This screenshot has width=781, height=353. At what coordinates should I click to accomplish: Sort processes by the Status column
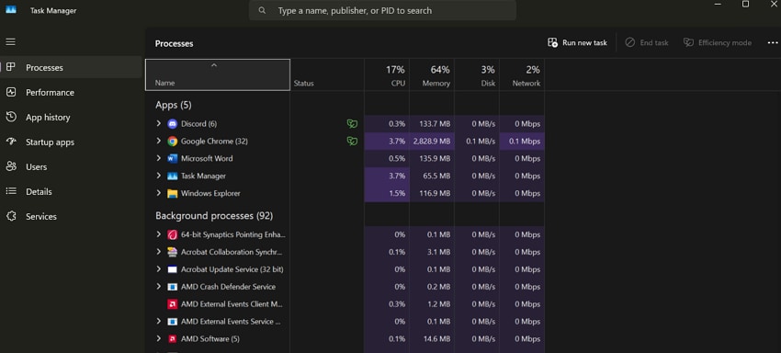[x=327, y=75]
